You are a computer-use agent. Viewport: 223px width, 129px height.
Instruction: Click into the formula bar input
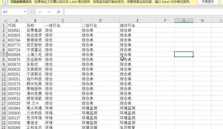coord(144,12)
